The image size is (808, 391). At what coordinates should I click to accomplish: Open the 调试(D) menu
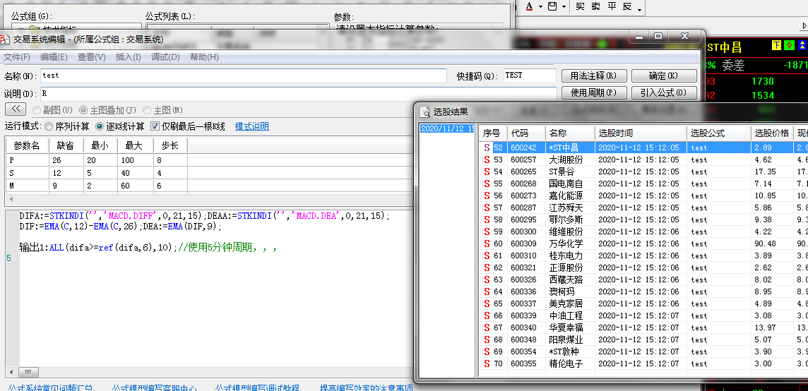pyautogui.click(x=165, y=57)
